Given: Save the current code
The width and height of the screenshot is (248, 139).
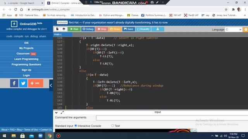Looking at the screenshot, I should pyautogui.click(x=128, y=29).
